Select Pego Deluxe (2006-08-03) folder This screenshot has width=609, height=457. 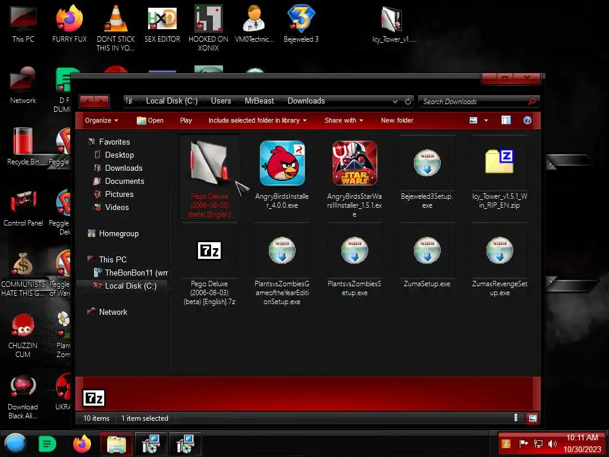pyautogui.click(x=209, y=178)
